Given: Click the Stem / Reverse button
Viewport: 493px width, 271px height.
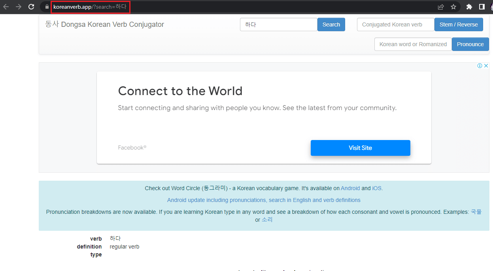Looking at the screenshot, I should (459, 24).
